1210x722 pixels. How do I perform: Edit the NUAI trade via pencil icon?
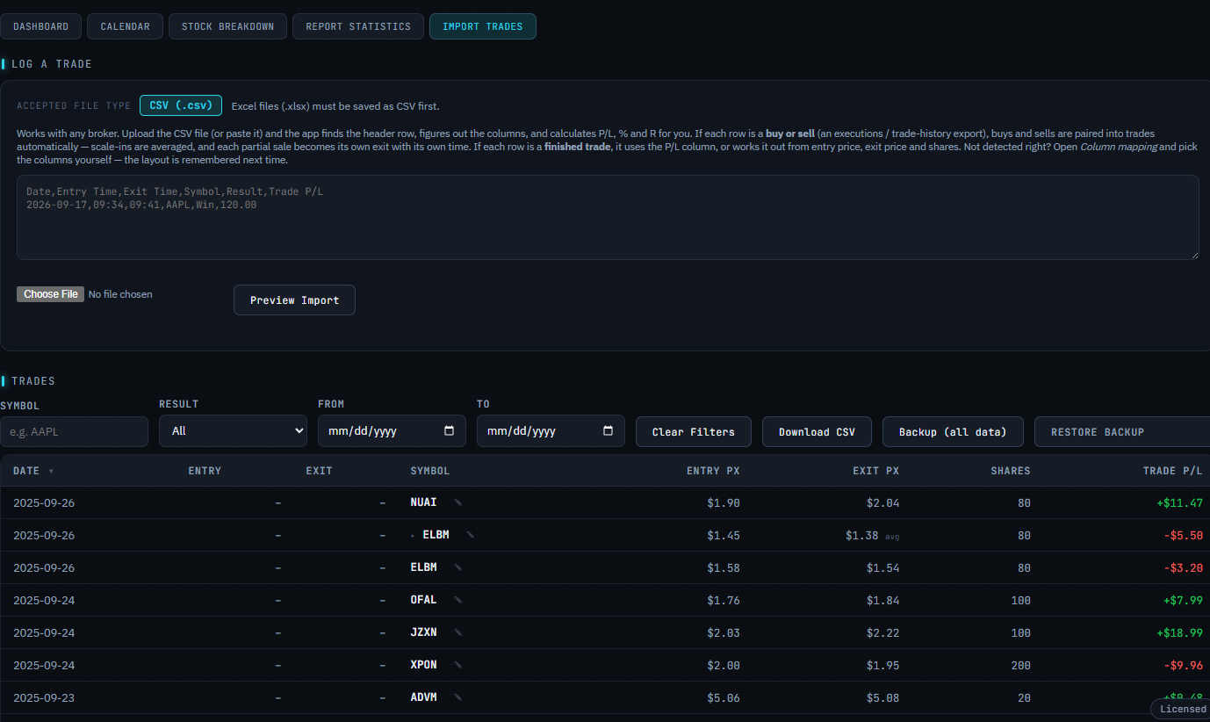(457, 502)
